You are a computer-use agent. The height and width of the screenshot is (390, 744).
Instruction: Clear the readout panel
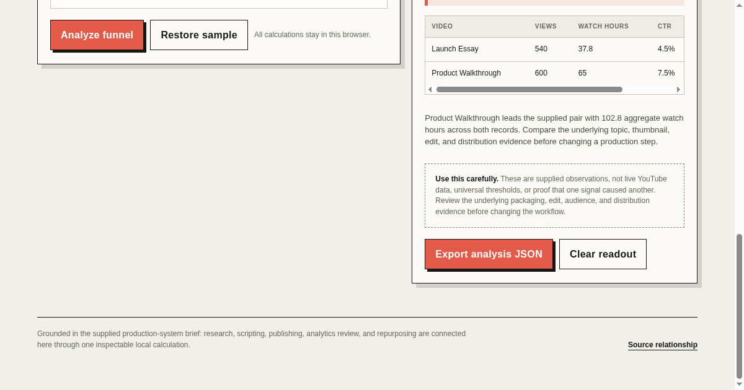tap(603, 254)
